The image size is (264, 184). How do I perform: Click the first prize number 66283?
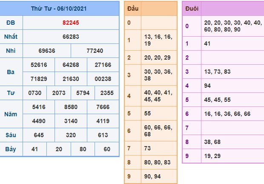(x=71, y=37)
